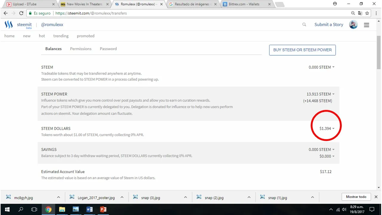The image size is (382, 215).
Task: Click the Estimated Account Value $17.12
Action: (x=326, y=172)
